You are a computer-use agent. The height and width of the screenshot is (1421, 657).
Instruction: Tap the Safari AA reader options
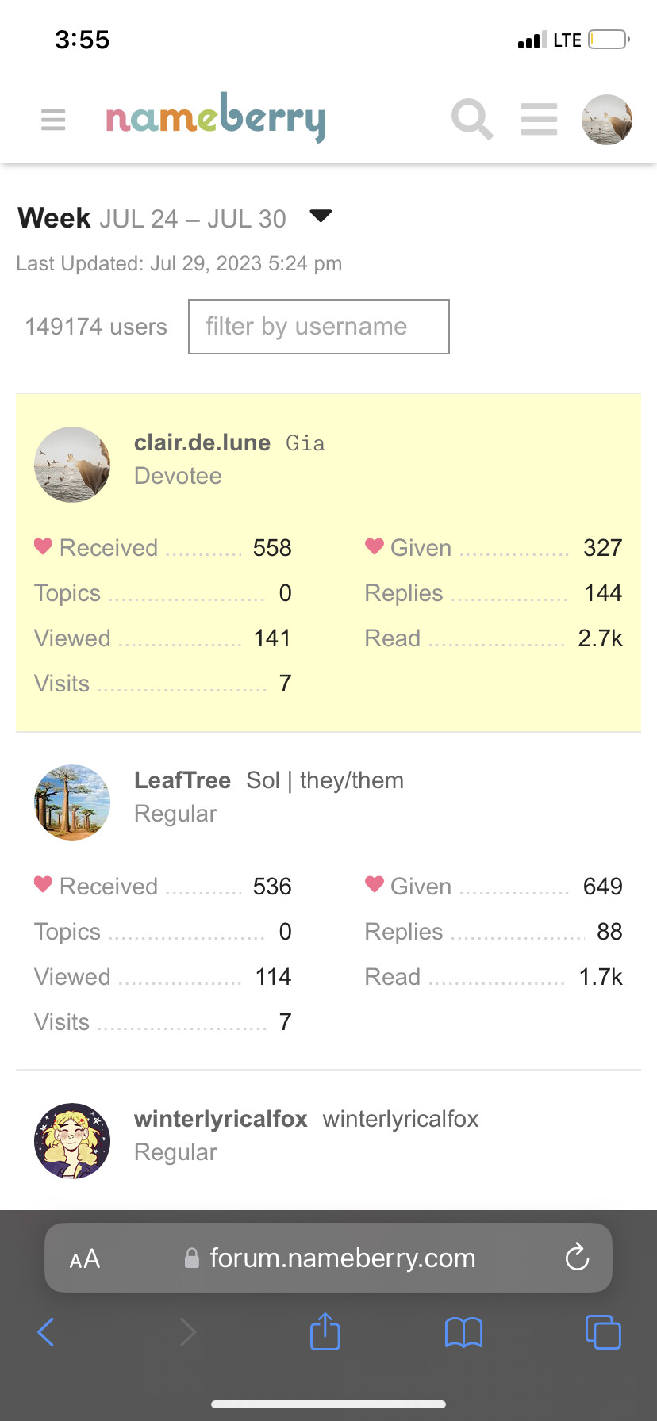click(x=85, y=1258)
